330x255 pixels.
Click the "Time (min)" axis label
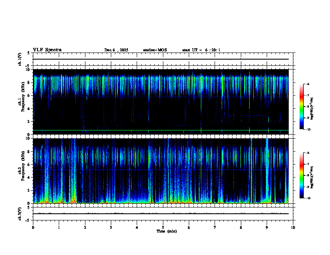[167, 231]
